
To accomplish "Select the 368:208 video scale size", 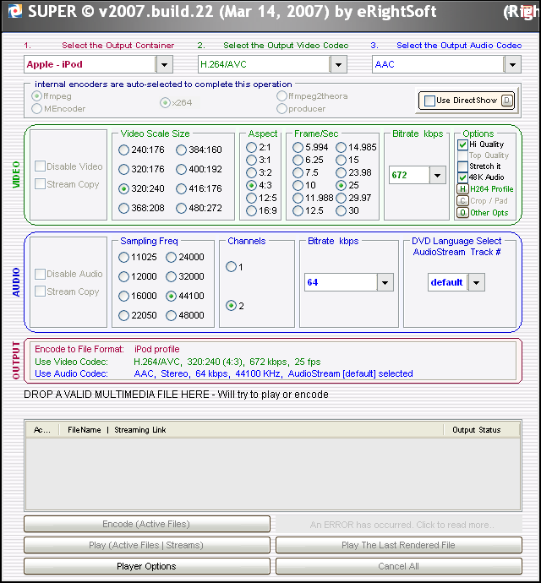I will (x=123, y=208).
